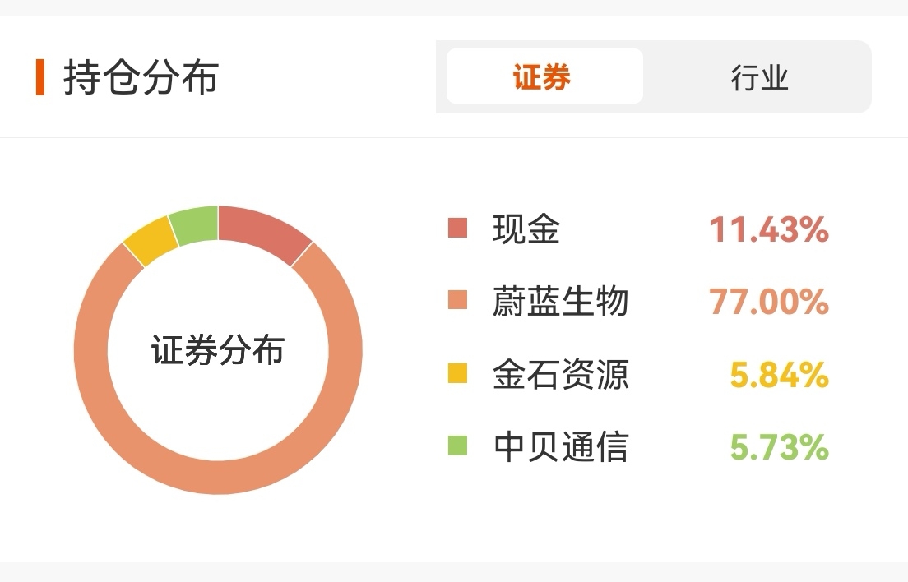This screenshot has height=582, width=908.
Task: Click the orange 蔚蓝生物 legend swatch
Action: coord(457,300)
